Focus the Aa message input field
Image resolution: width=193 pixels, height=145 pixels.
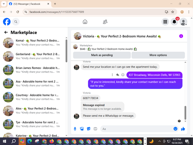click(136, 129)
